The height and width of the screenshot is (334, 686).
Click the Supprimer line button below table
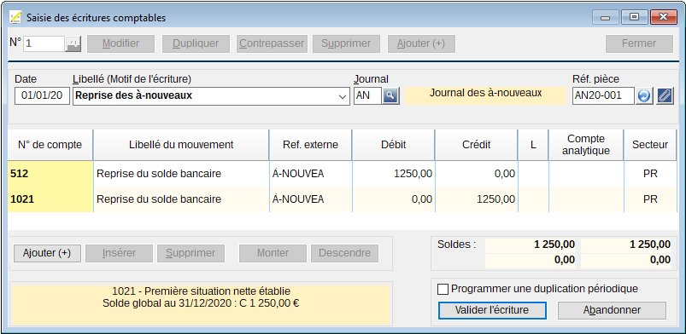click(191, 253)
